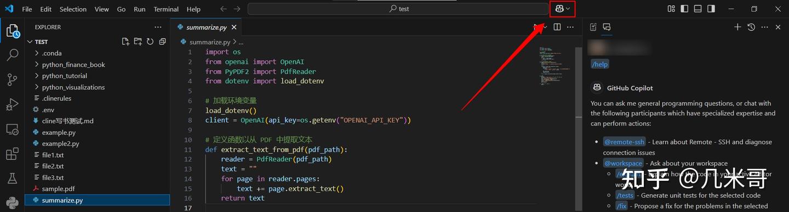The image size is (789, 212).
Task: Go forward using the title bar arrow
Action: click(237, 9)
